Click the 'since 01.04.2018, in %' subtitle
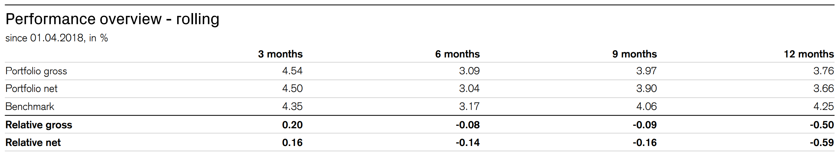Image resolution: width=840 pixels, height=159 pixels. (x=57, y=38)
